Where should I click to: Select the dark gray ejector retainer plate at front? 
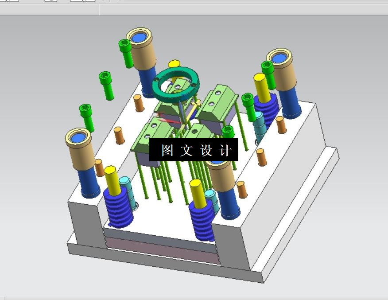pos(159,240)
